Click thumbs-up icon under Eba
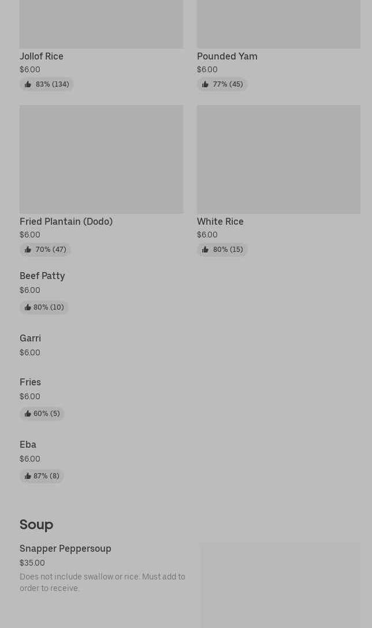 (x=28, y=477)
